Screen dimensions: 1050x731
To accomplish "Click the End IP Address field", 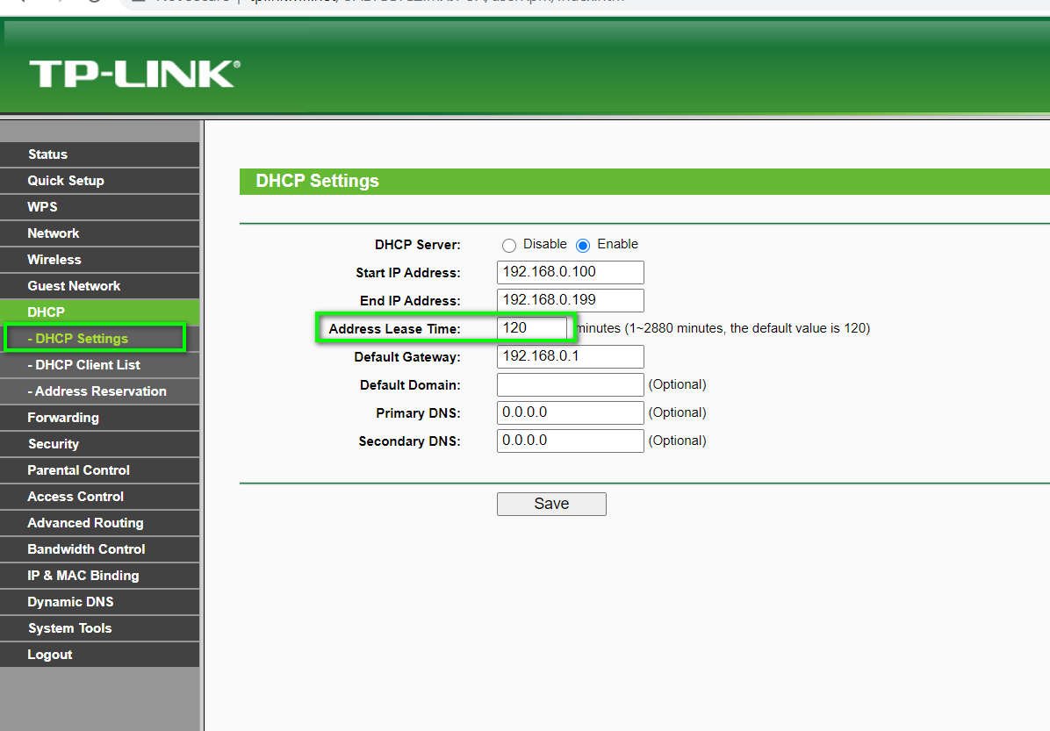I will 570,300.
